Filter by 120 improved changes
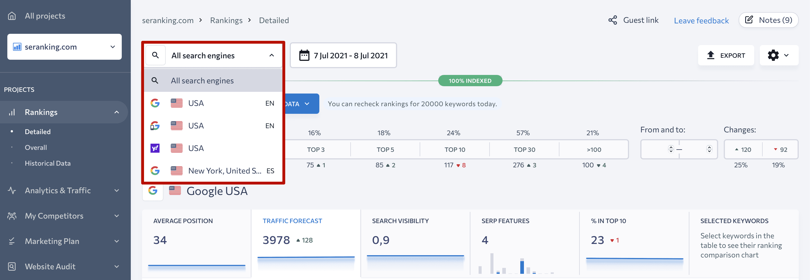 (x=743, y=150)
